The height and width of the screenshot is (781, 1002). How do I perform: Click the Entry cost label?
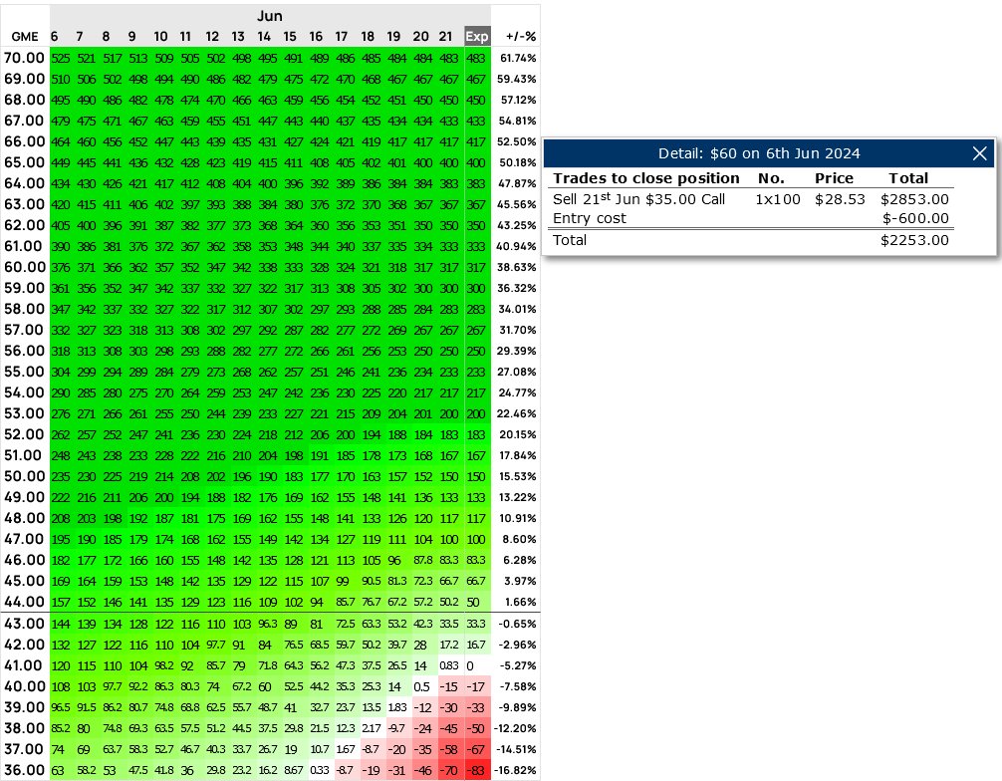click(590, 218)
